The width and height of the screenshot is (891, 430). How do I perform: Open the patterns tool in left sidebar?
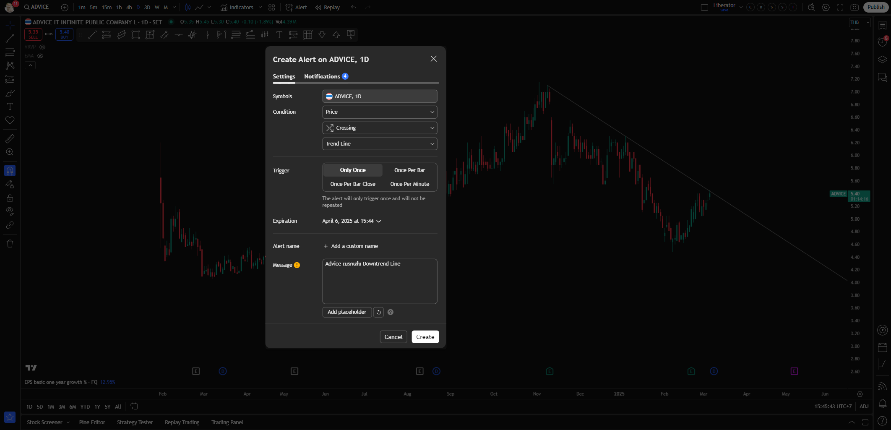10,65
